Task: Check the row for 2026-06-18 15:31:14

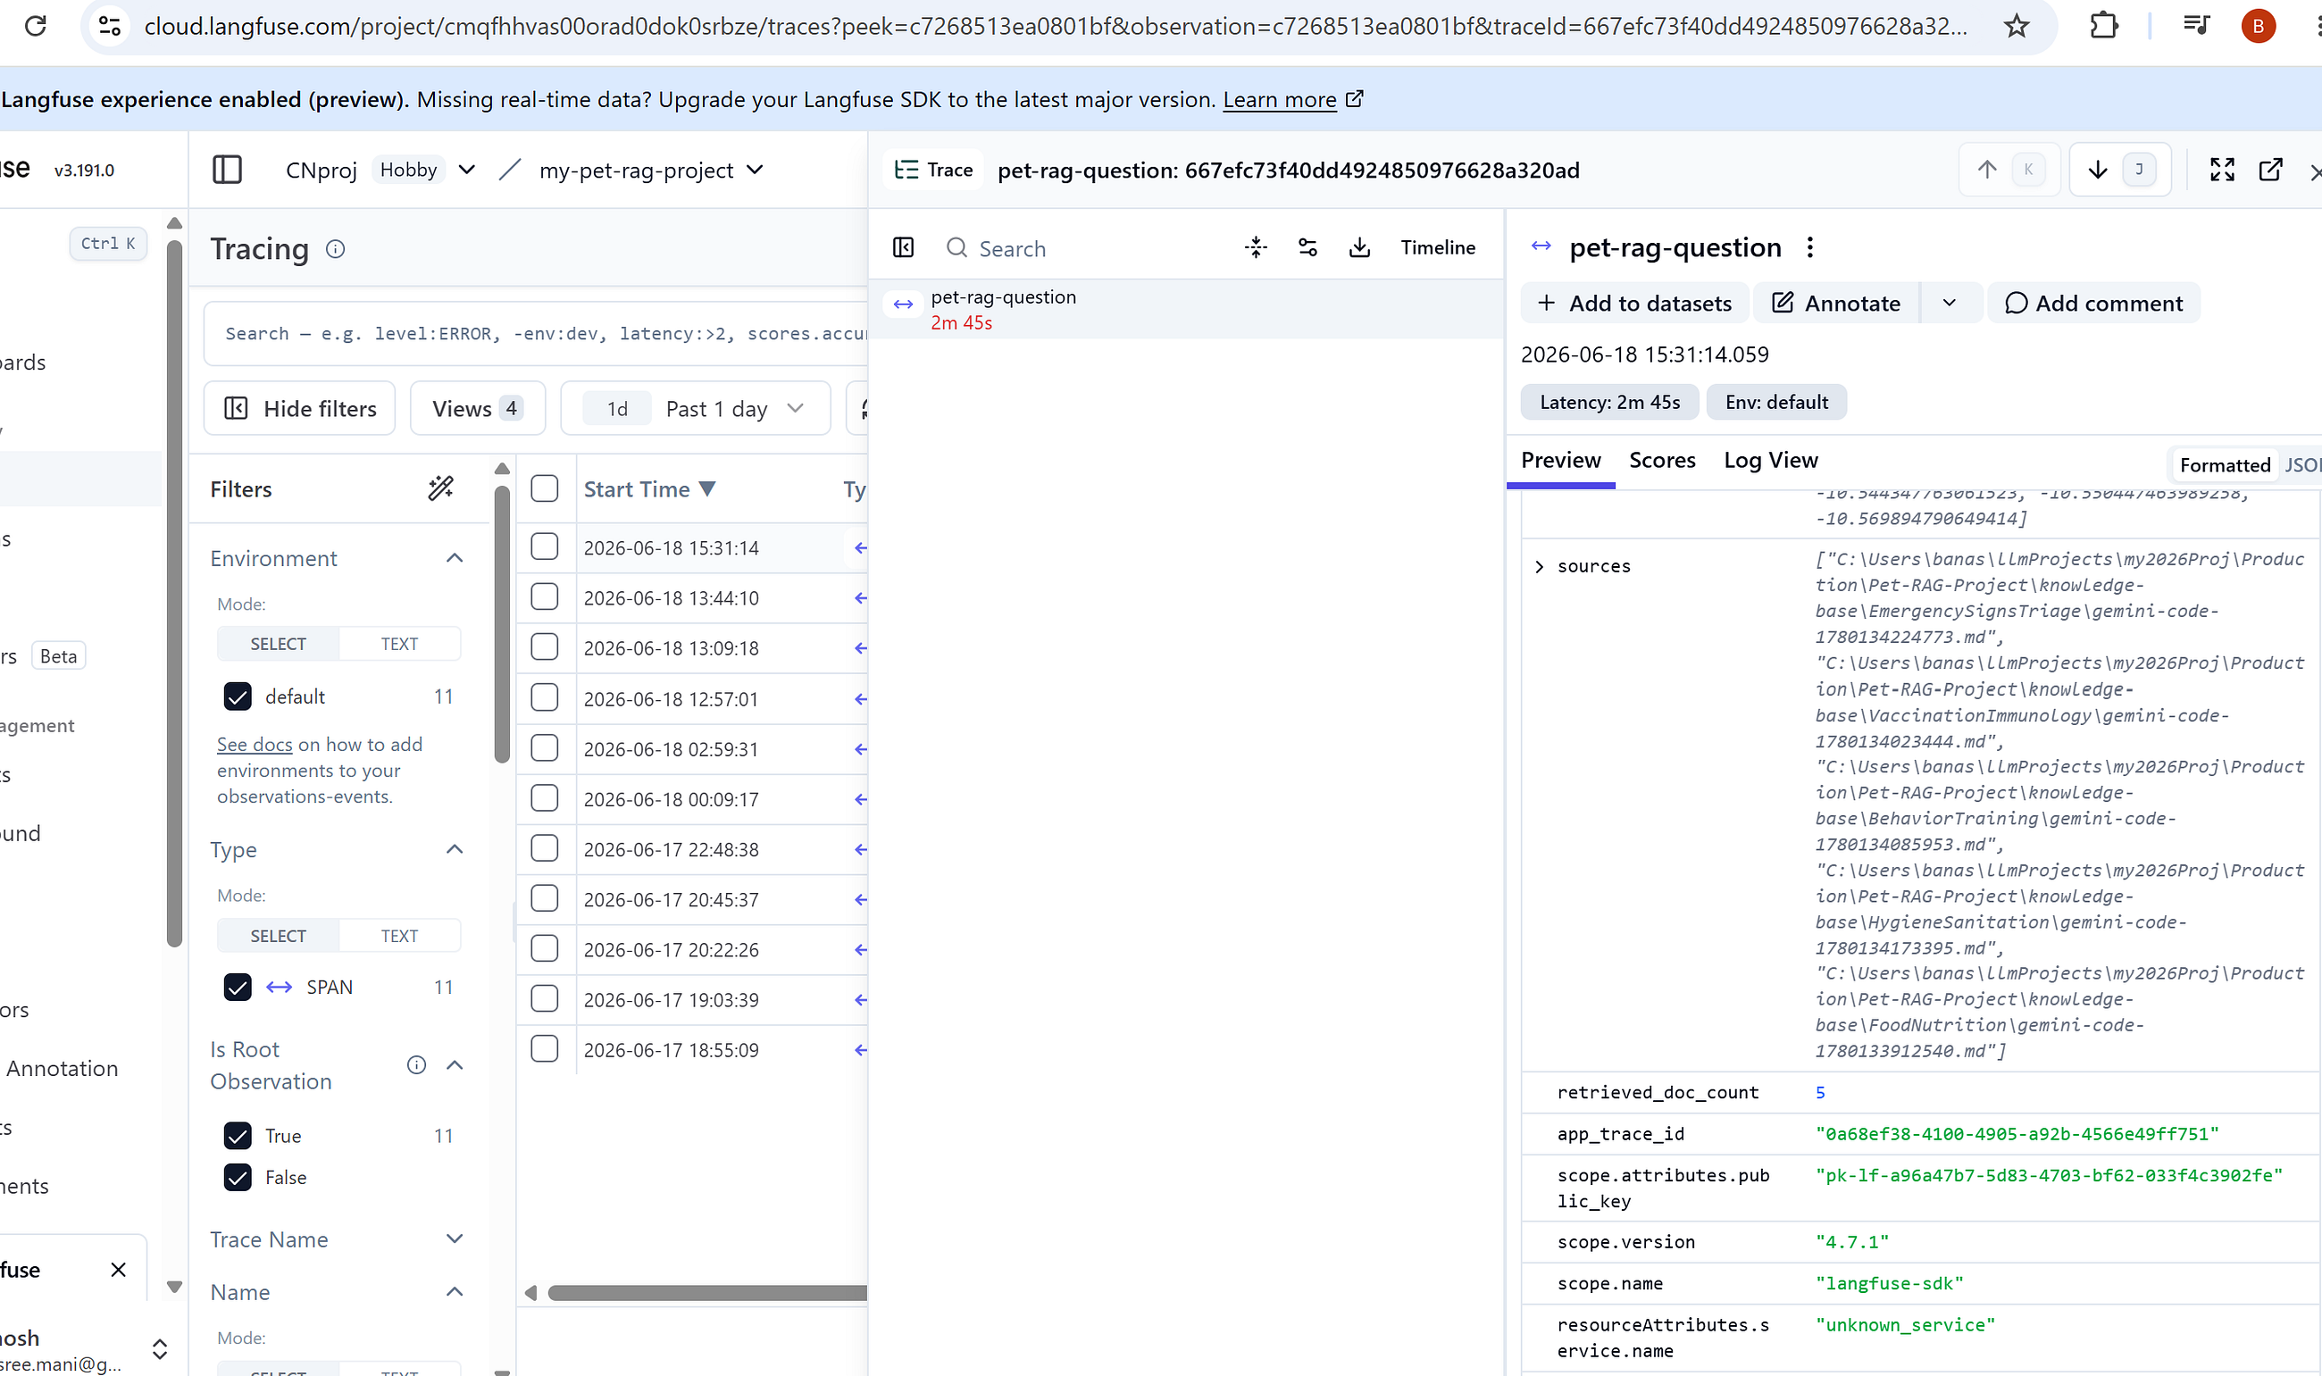Action: (x=545, y=547)
